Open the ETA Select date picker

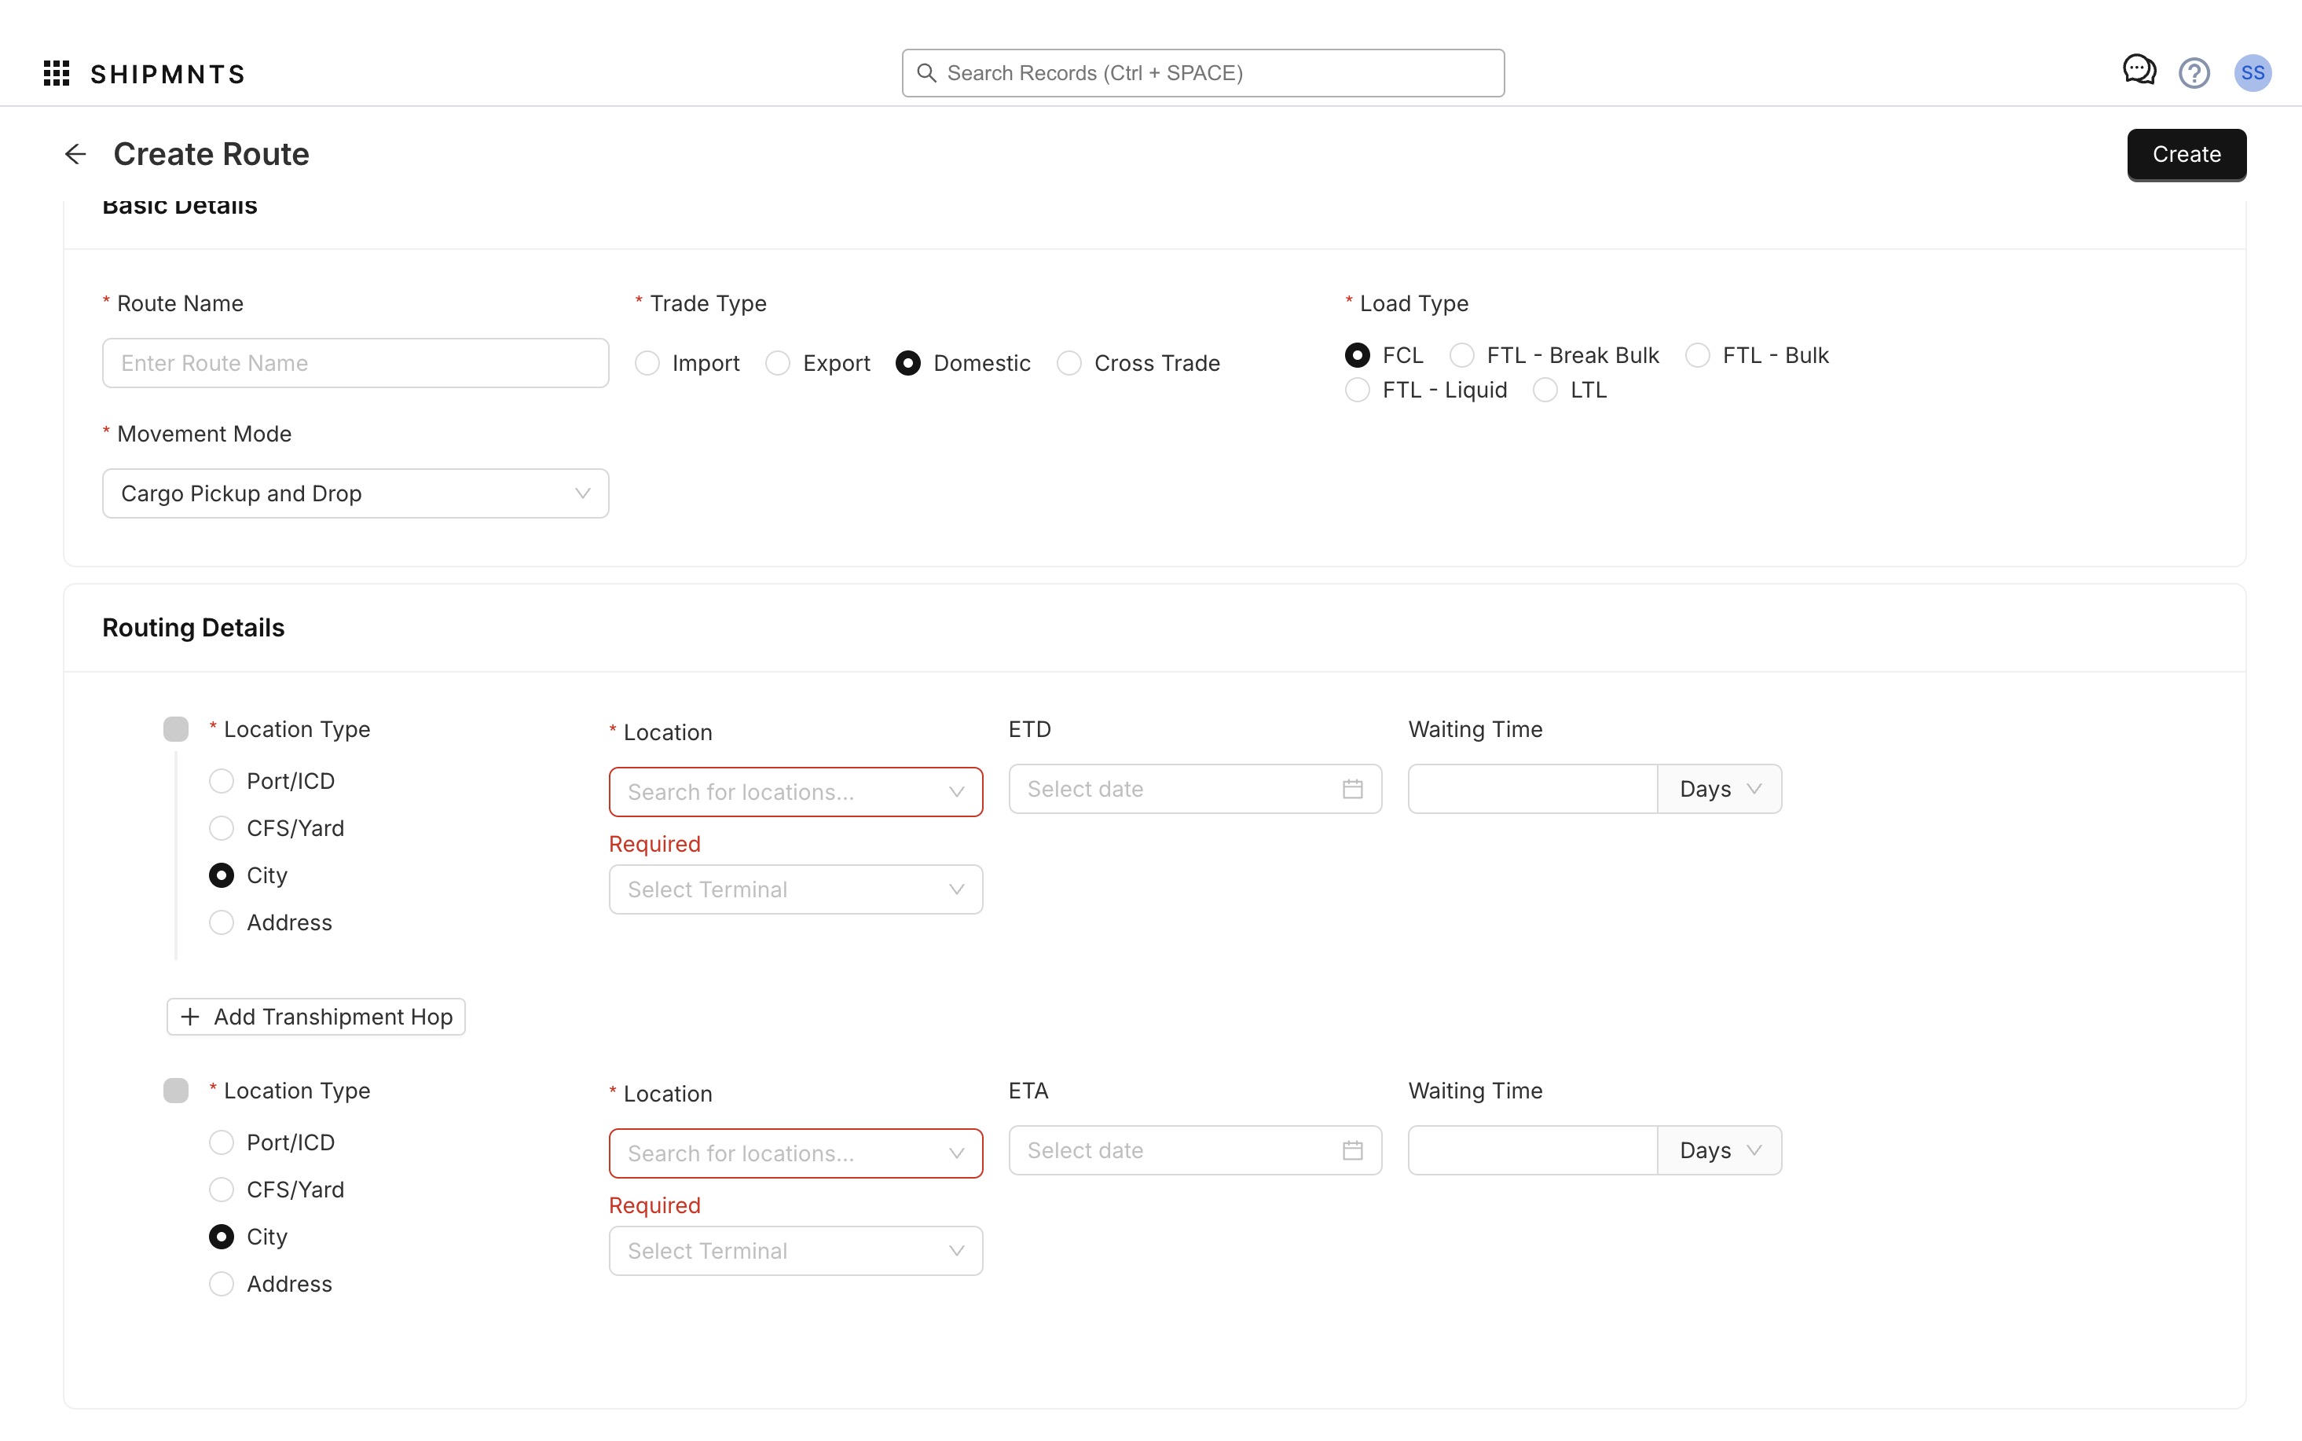click(1195, 1150)
